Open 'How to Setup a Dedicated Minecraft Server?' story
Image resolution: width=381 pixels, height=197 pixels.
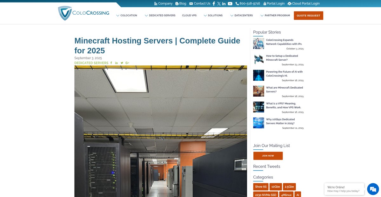282,58
